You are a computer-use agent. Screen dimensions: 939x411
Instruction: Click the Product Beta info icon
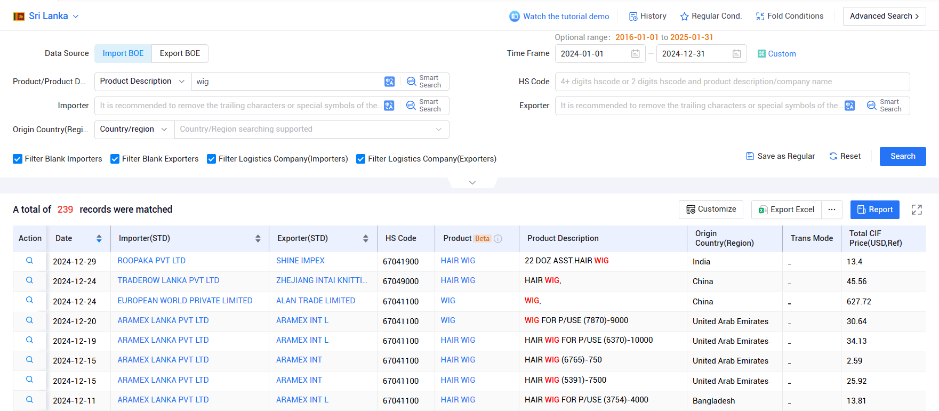tap(498, 239)
